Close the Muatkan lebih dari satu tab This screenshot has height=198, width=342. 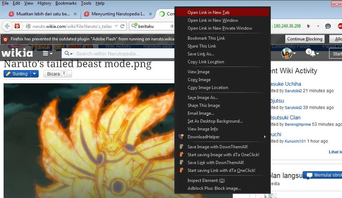(x=75, y=14)
